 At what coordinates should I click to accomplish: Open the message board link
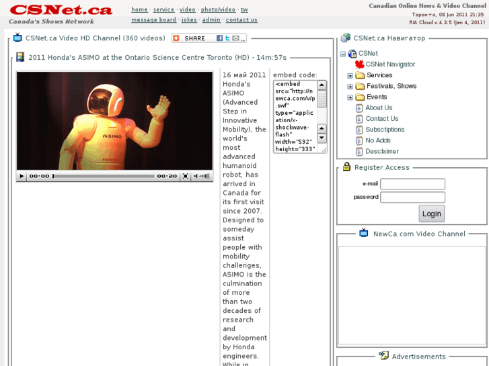pos(153,19)
